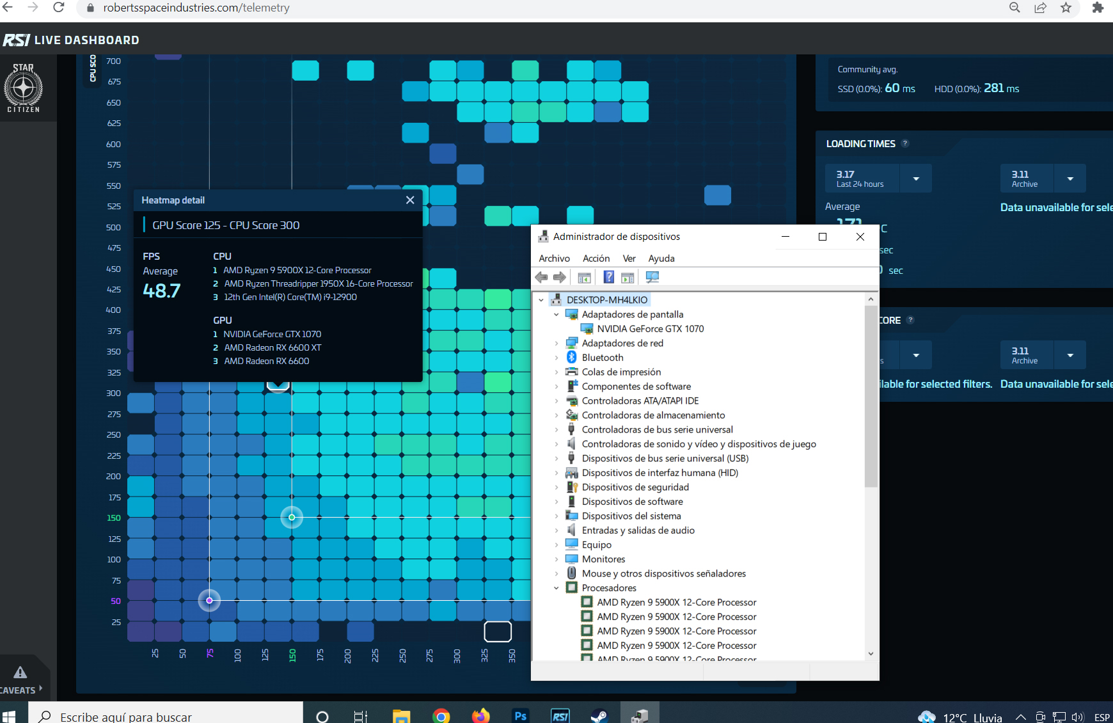Open lower 3.11 Archive dropdown arrow
1113x723 pixels.
coord(1070,355)
